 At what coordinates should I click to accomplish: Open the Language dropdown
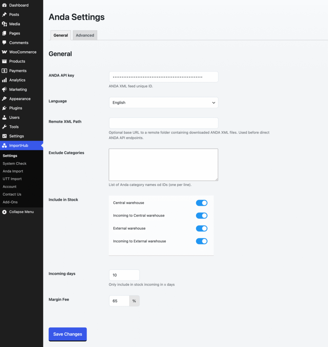[x=164, y=103]
